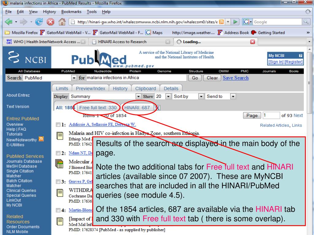
Task: Click the Clear button
Action: (212, 78)
